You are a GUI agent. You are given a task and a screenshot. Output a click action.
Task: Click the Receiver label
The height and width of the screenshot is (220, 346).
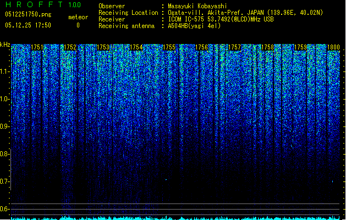pyautogui.click(x=112, y=19)
